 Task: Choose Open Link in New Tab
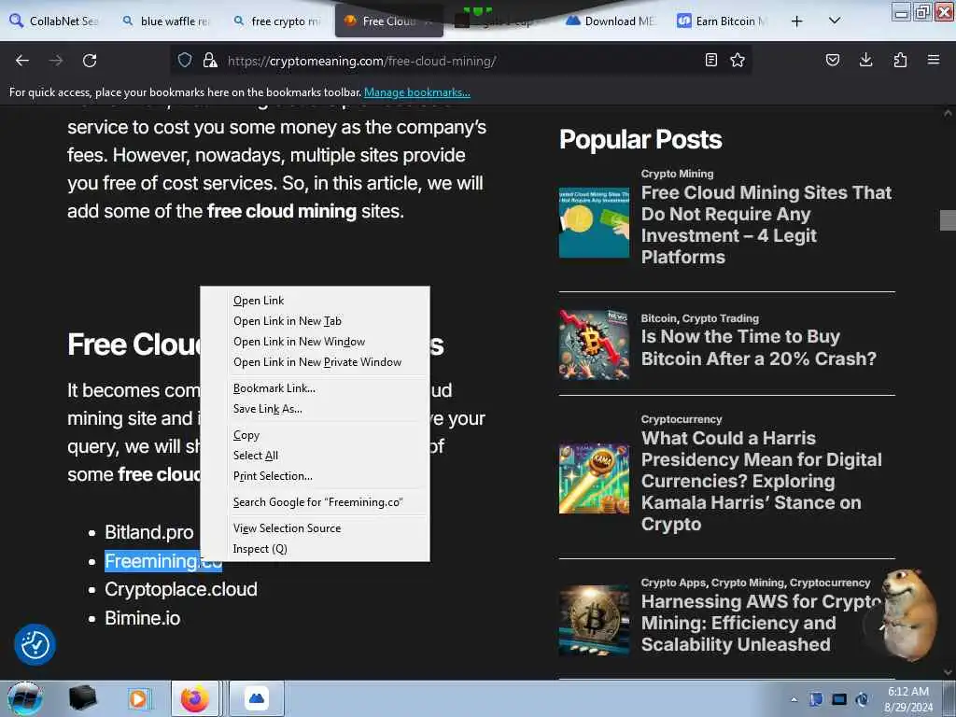(315, 321)
